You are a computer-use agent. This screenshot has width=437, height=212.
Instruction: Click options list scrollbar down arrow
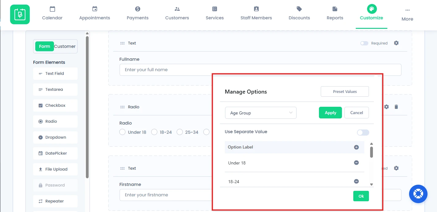click(371, 184)
